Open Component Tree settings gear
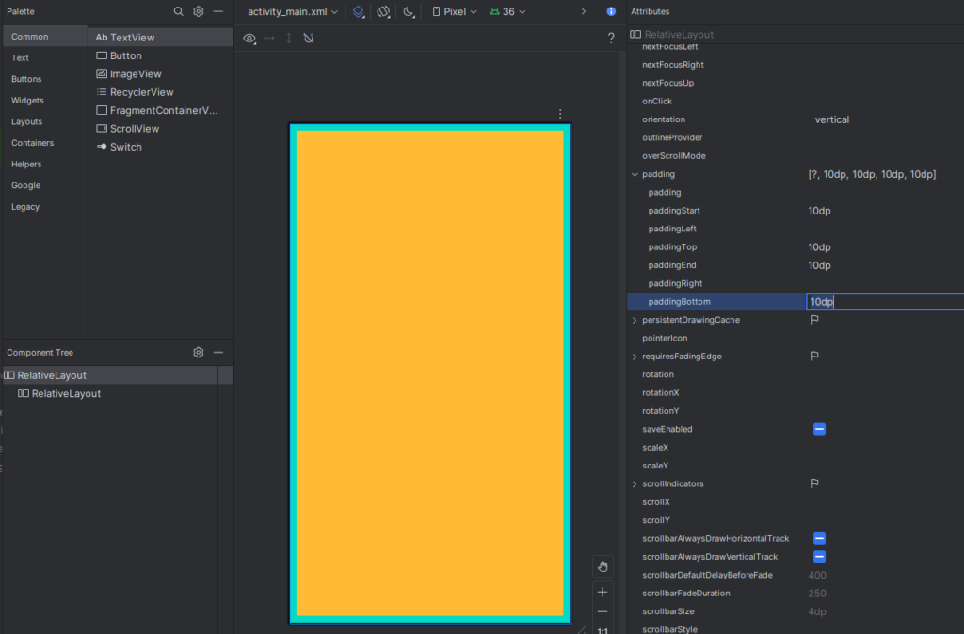964x634 pixels. [198, 352]
